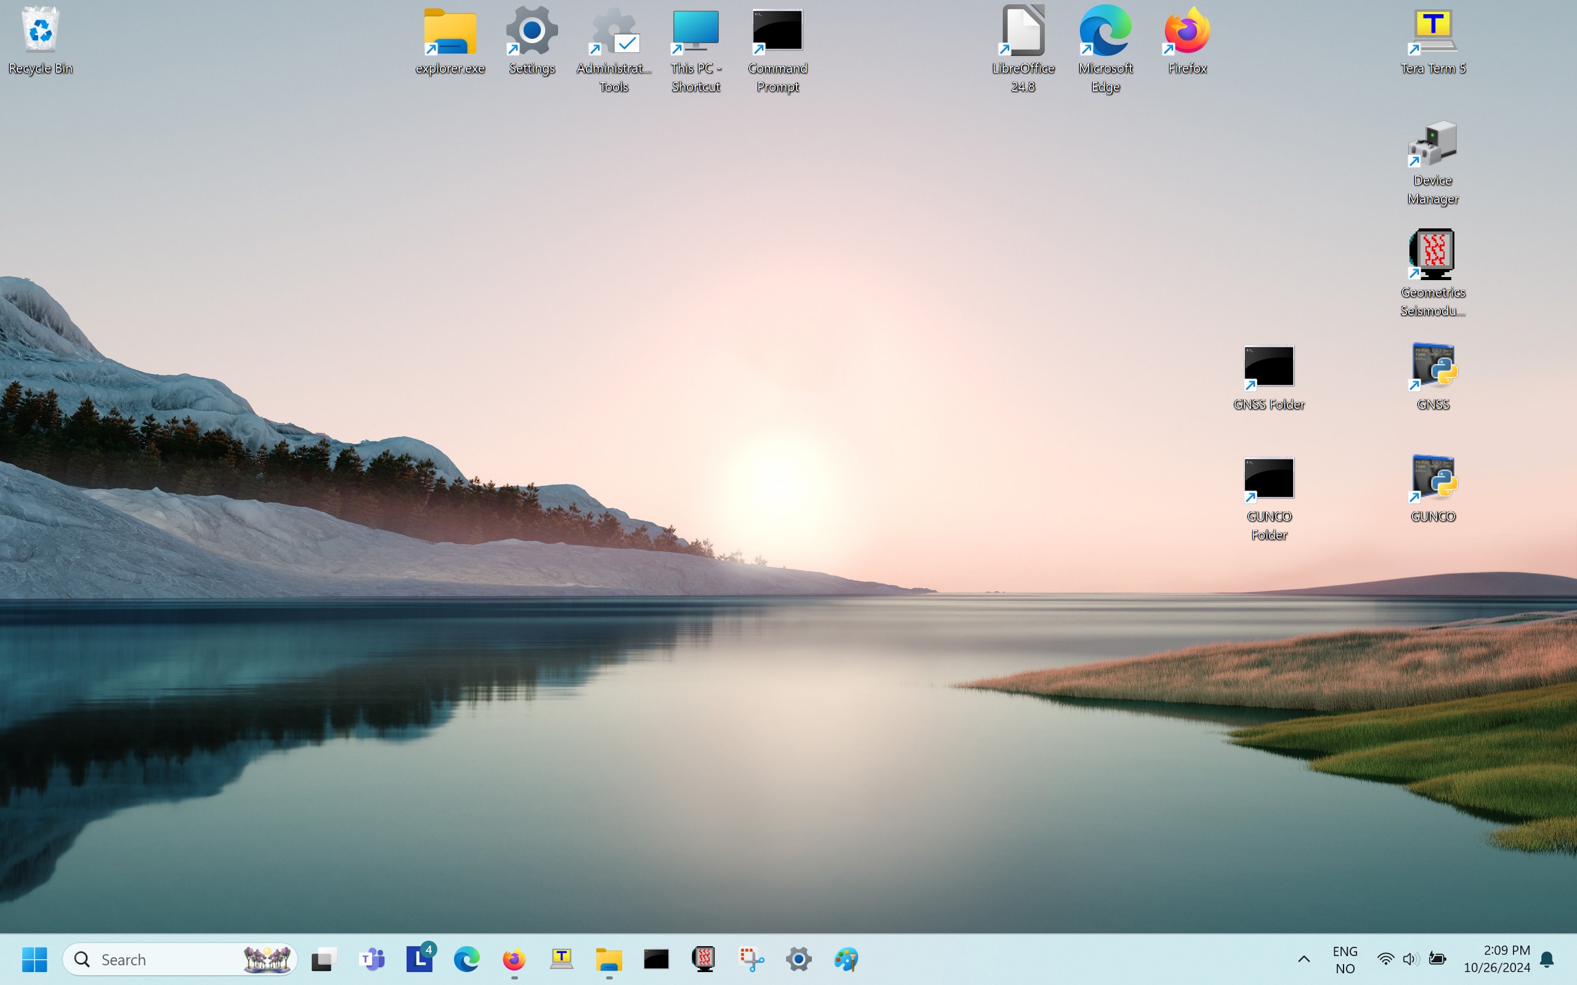Open the volume control in system tray
The image size is (1577, 985).
[1409, 959]
